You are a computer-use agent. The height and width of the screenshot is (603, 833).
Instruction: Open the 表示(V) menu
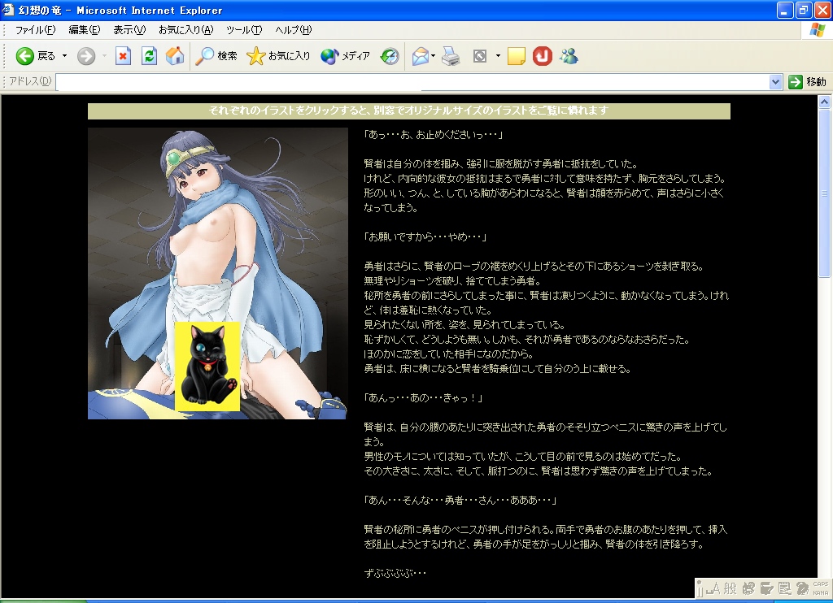[129, 30]
